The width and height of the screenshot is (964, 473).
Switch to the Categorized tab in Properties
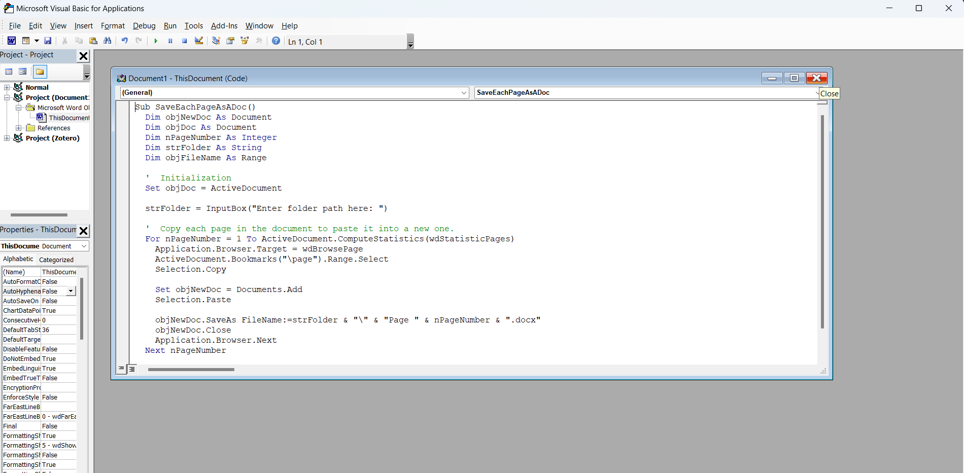click(56, 259)
